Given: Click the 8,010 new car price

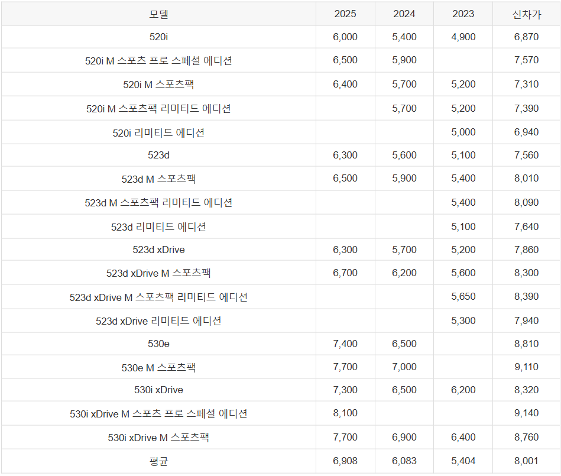Looking at the screenshot, I should 526,178.
